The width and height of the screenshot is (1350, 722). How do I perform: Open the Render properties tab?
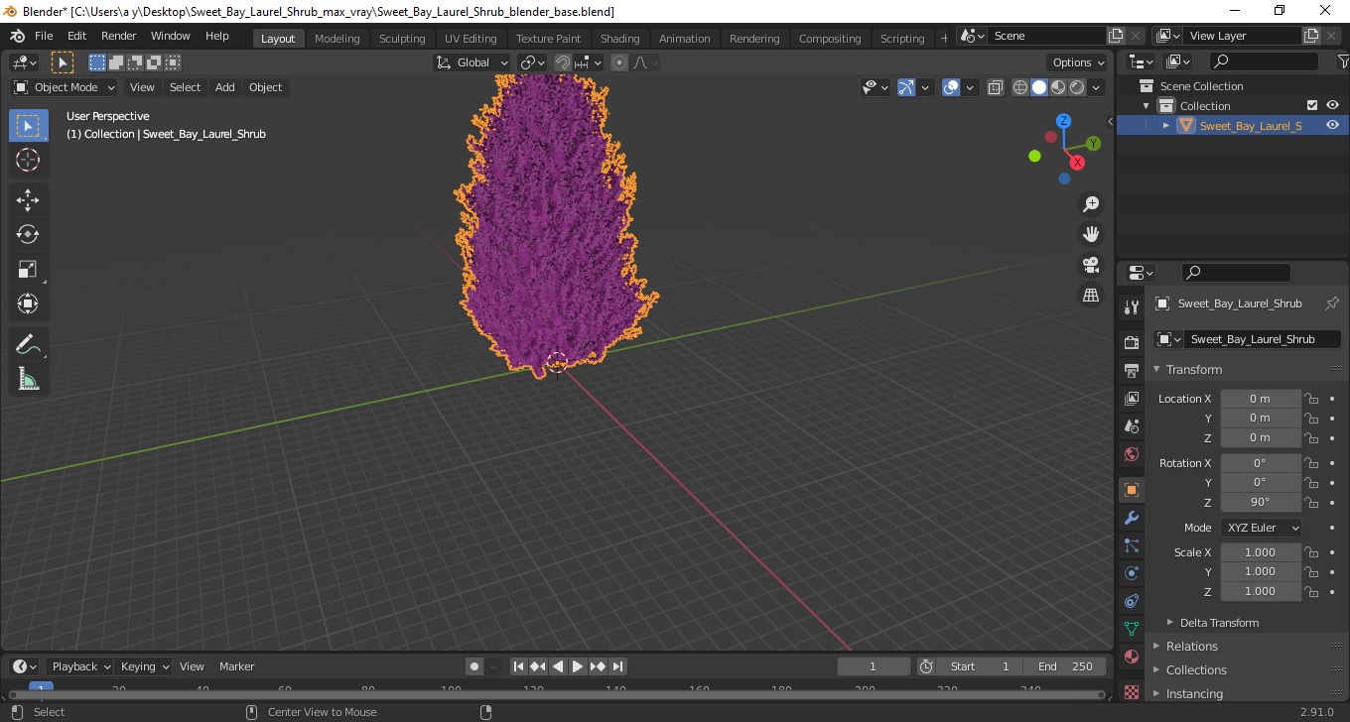point(1131,342)
